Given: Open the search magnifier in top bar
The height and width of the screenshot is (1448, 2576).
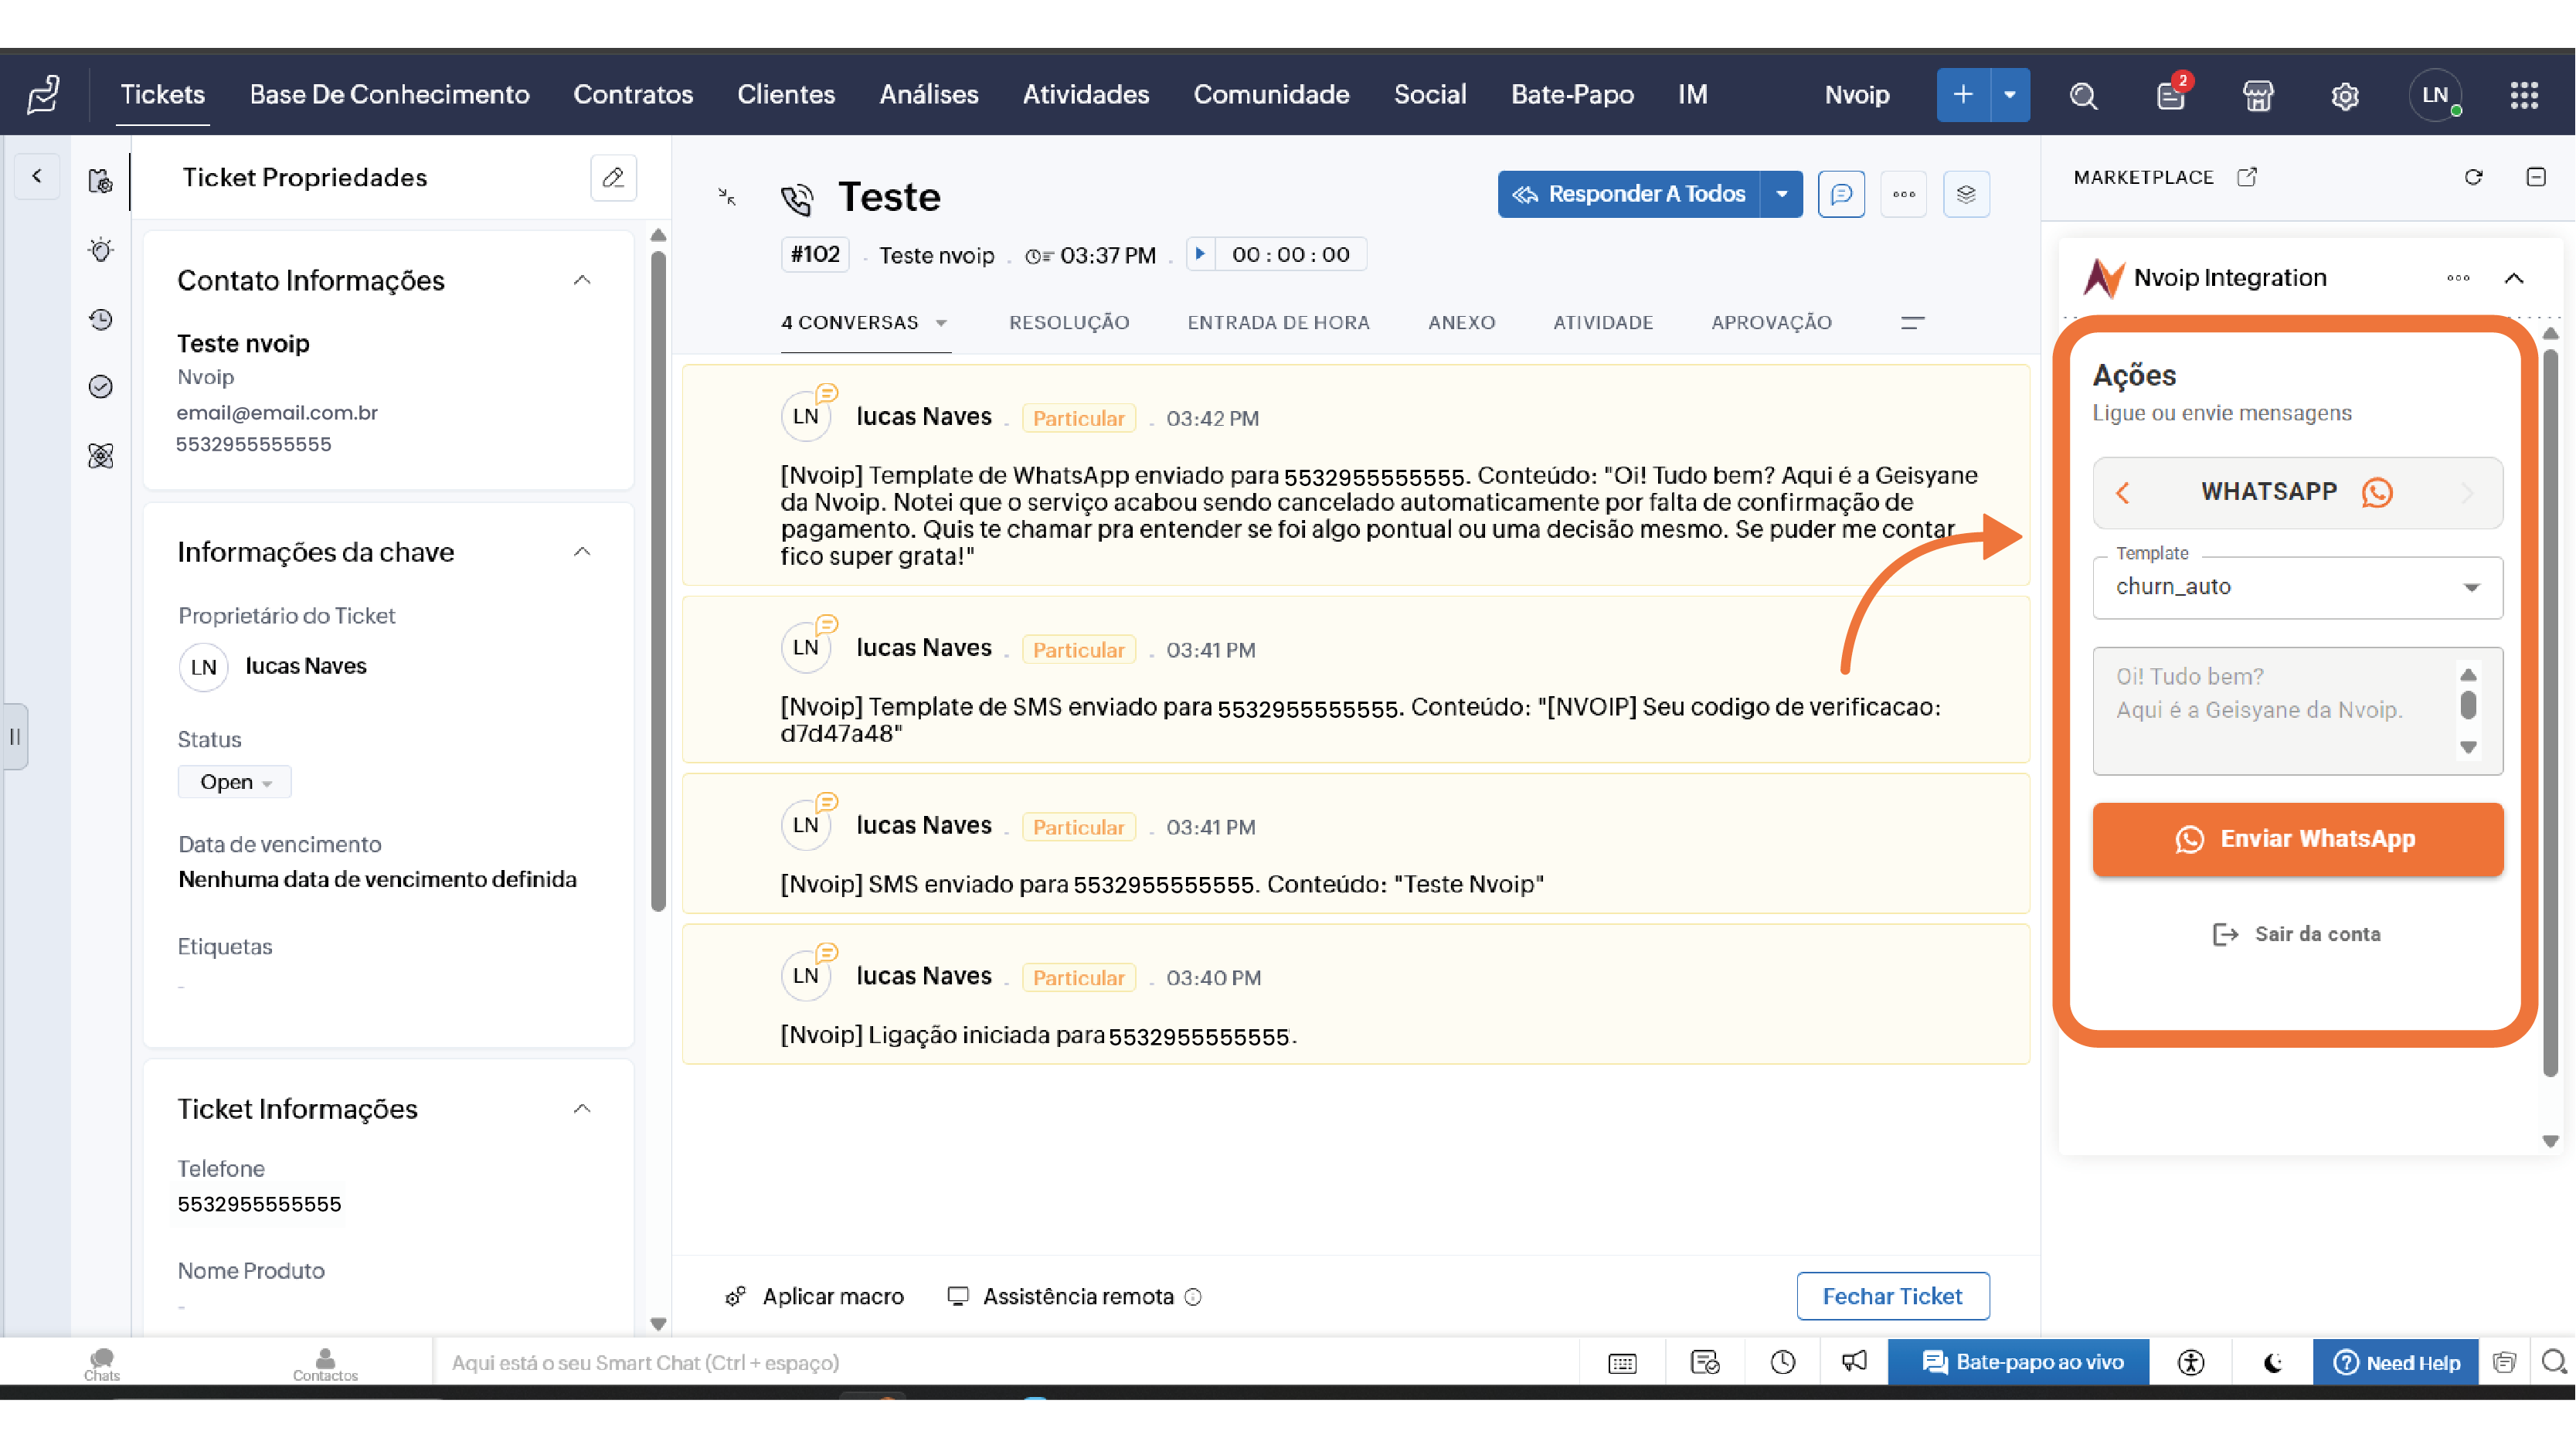Looking at the screenshot, I should tap(2083, 95).
